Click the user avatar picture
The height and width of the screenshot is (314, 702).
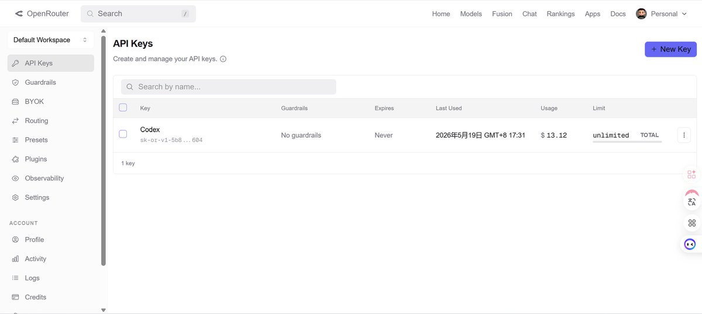641,13
